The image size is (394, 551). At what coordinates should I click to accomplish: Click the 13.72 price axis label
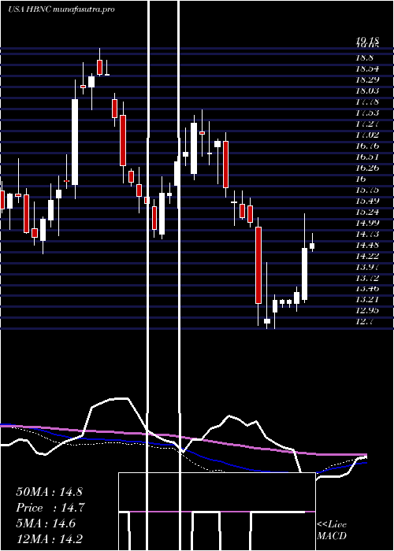[367, 278]
